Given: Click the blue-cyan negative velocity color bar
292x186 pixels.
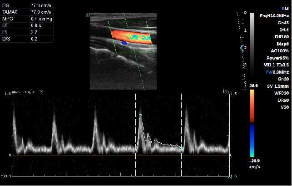Looking at the screenshot, I should (x=252, y=140).
